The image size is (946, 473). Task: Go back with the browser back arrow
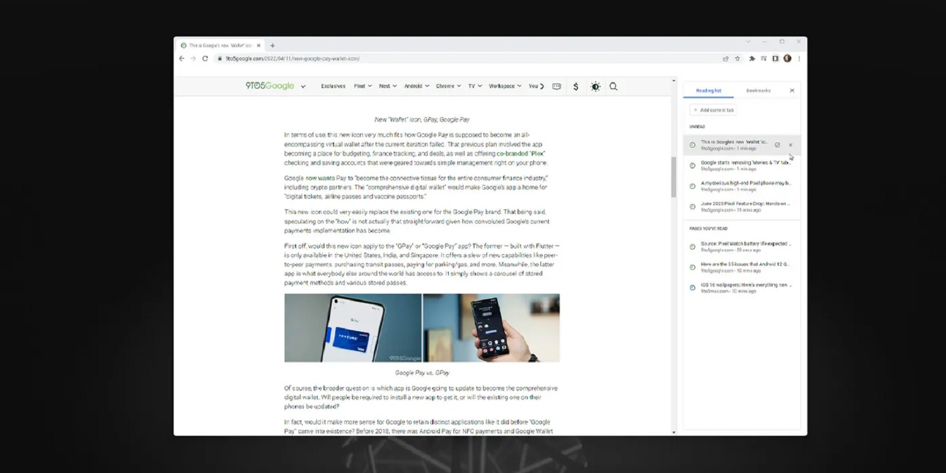(182, 59)
